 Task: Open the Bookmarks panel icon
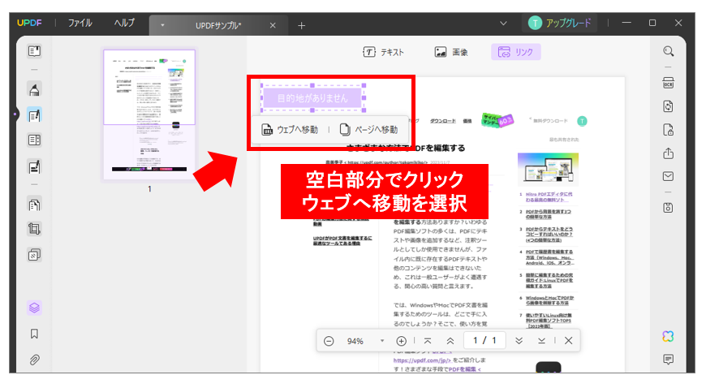[34, 334]
